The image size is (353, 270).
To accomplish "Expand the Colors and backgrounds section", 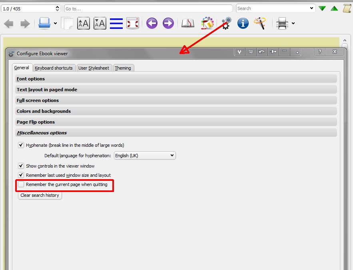I will 176,111.
